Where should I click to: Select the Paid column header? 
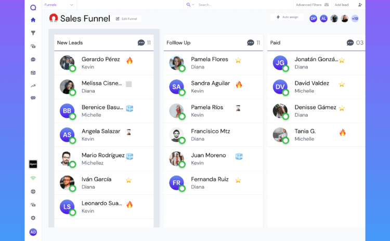pos(316,42)
